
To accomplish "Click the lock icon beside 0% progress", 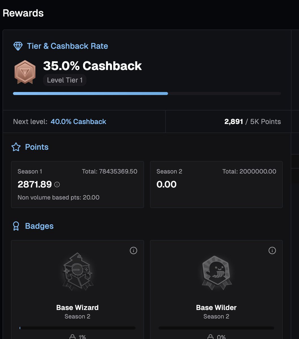I will click(x=211, y=337).
